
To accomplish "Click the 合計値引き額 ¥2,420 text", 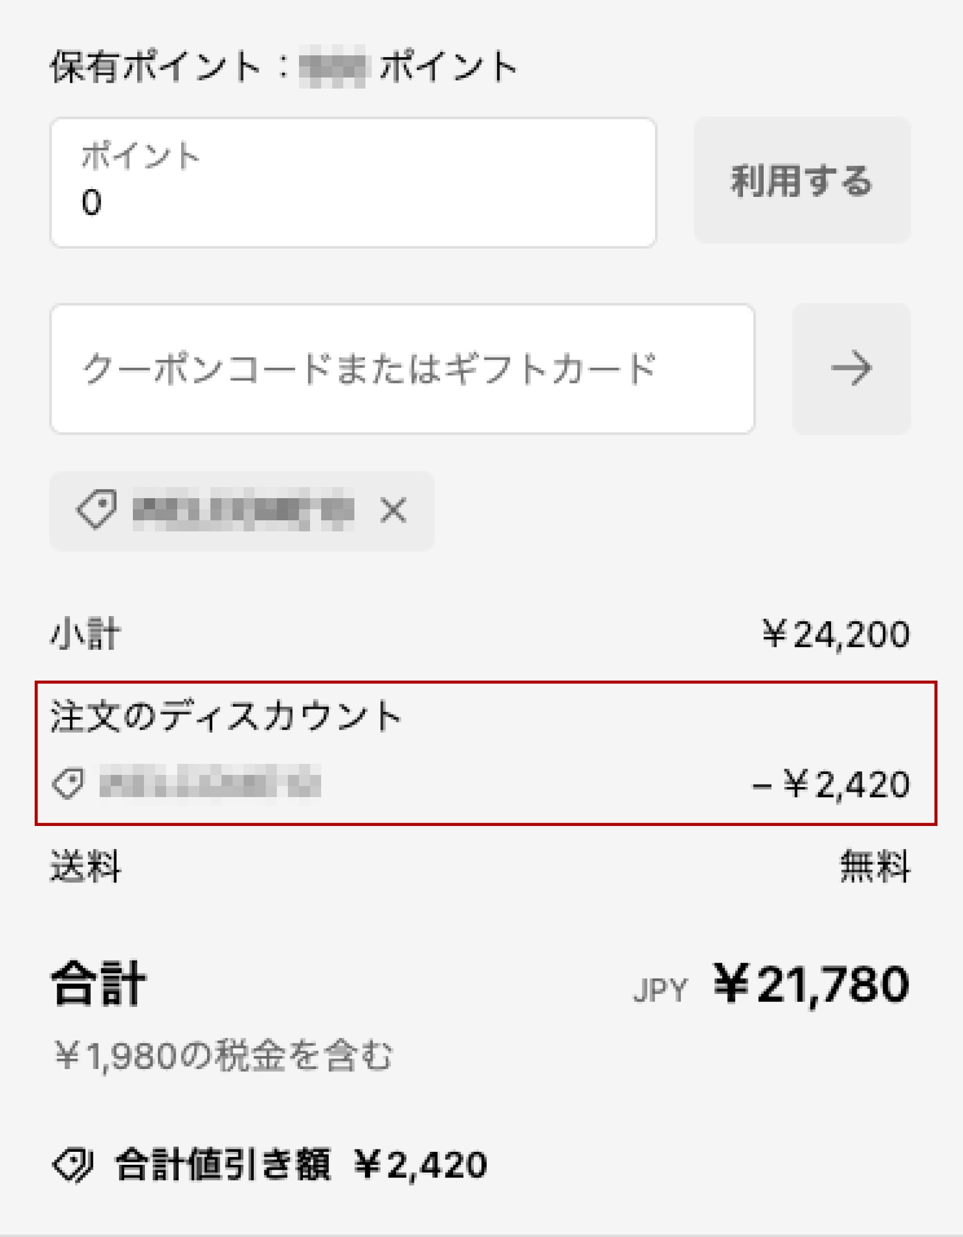I will (301, 1165).
